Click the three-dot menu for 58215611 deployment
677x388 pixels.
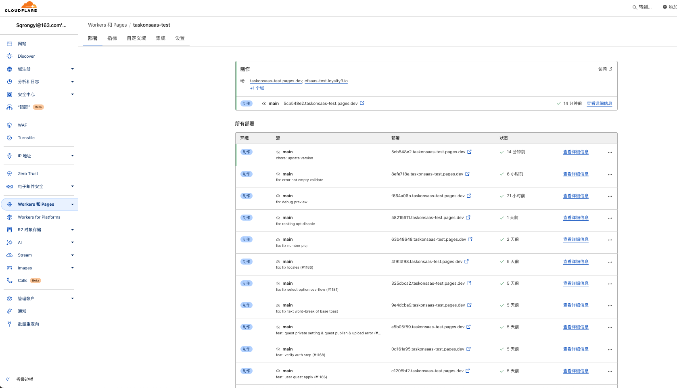(x=610, y=218)
